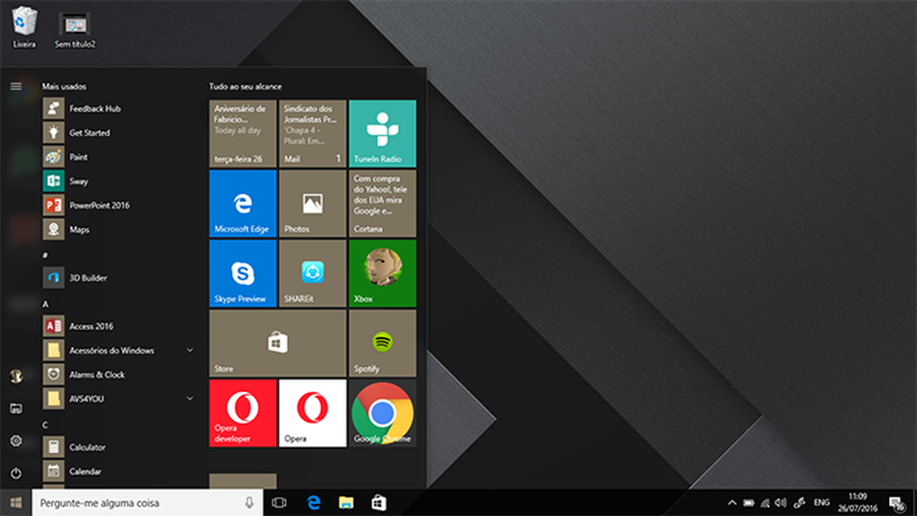The height and width of the screenshot is (516, 917).
Task: Open Calendar in app list
Action: (x=117, y=471)
